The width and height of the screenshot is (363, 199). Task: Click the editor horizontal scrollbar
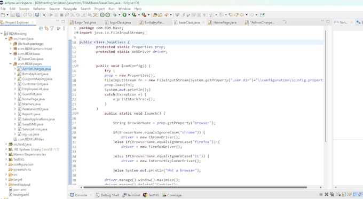click(195, 187)
